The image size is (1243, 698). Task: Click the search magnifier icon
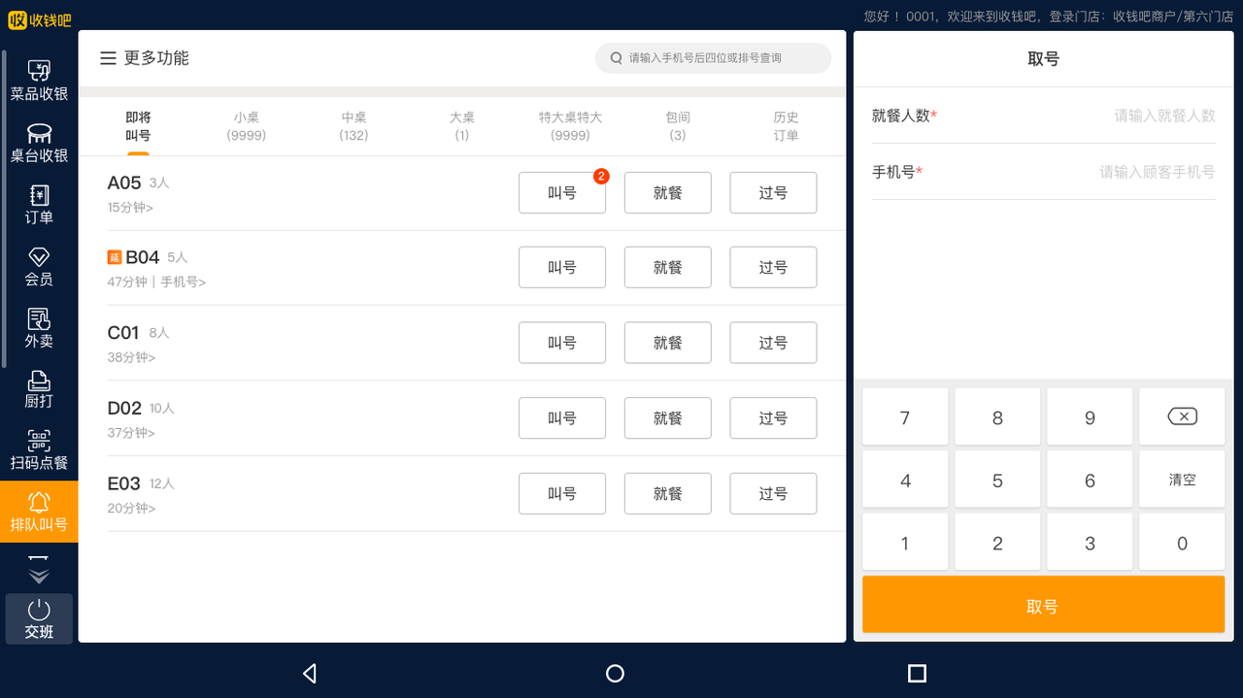tap(616, 58)
